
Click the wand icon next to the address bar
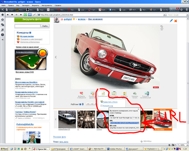coord(34,15)
